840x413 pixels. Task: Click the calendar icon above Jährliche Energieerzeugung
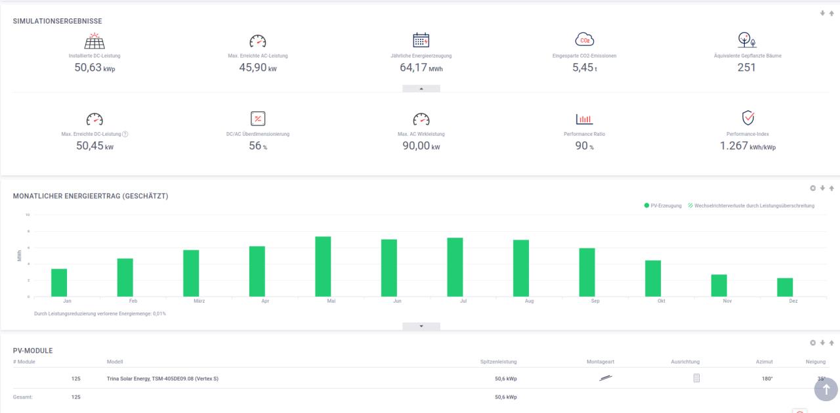(x=421, y=40)
